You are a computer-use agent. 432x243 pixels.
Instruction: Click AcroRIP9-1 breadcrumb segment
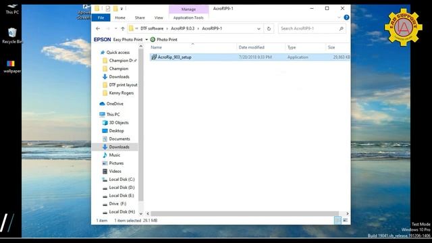point(212,28)
